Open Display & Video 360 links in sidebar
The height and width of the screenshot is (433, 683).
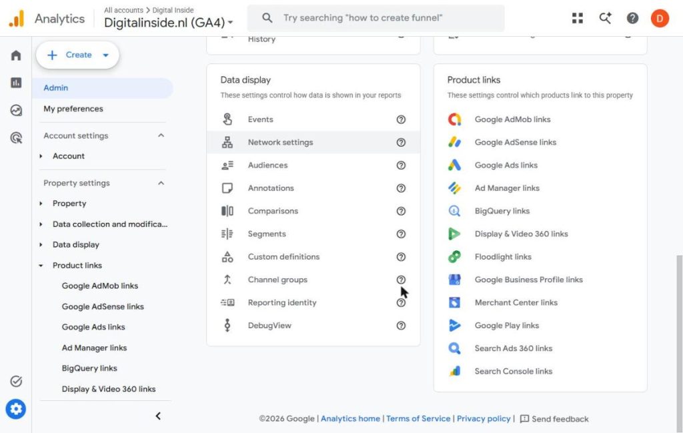point(109,389)
